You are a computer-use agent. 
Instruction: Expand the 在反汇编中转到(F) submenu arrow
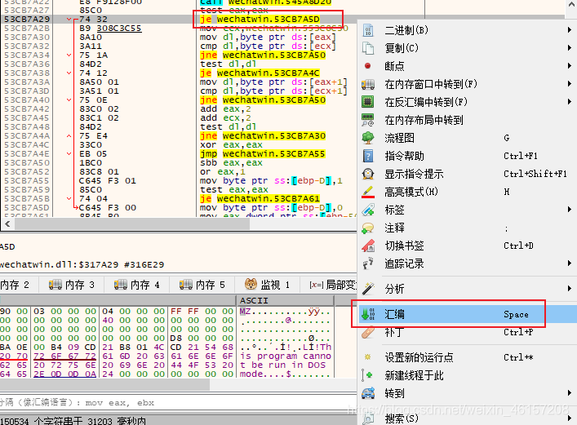click(570, 101)
